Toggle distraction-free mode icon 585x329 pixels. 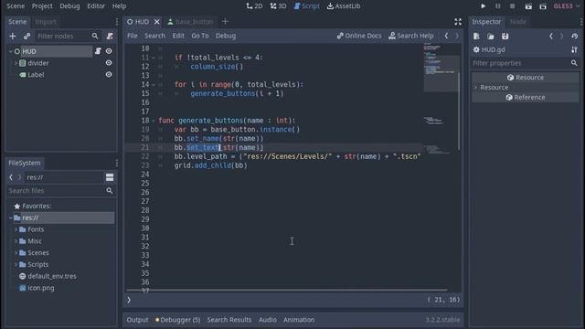tap(458, 22)
